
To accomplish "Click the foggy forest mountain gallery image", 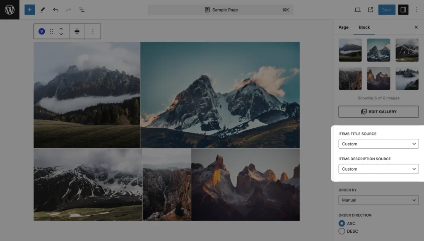I will pyautogui.click(x=87, y=95).
